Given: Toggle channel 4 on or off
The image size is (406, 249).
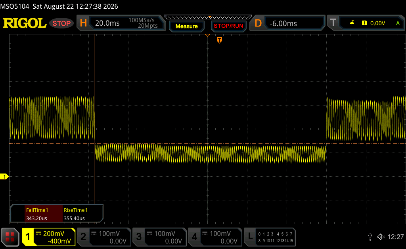Looking at the screenshot, I should [194, 237].
